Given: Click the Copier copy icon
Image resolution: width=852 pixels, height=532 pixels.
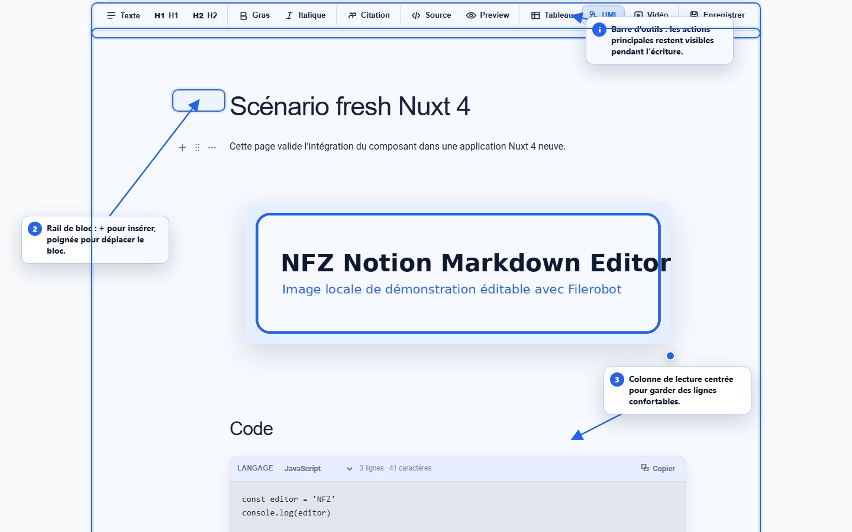Looking at the screenshot, I should pos(645,468).
